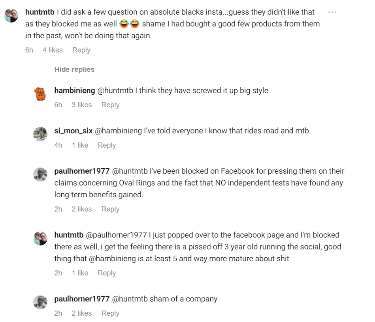Reply to si_mon_six's comment
The image size is (375, 322).
(x=107, y=145)
